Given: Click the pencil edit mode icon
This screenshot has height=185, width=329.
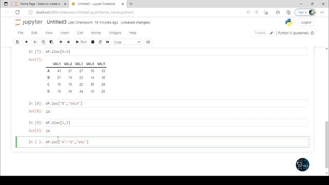Looking at the screenshot, I should click(271, 33).
